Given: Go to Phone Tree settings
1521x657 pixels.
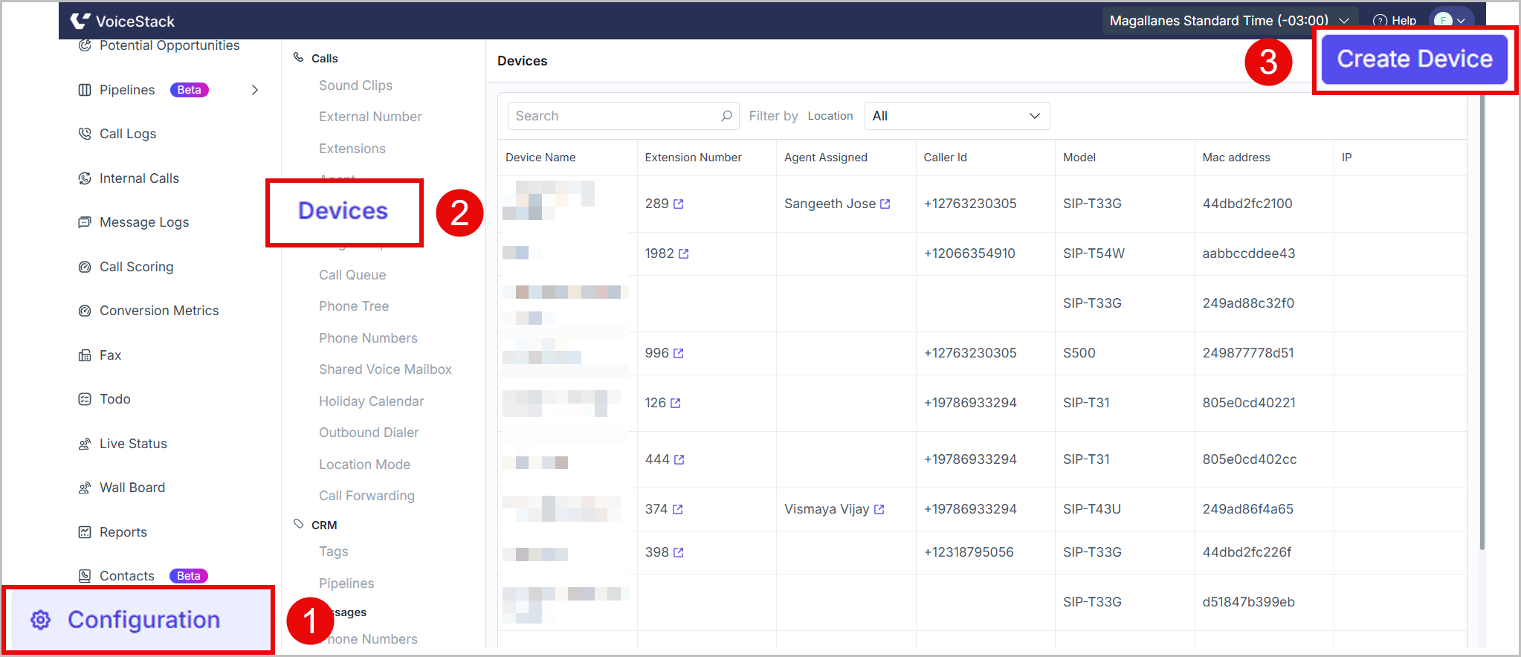Looking at the screenshot, I should coord(354,306).
